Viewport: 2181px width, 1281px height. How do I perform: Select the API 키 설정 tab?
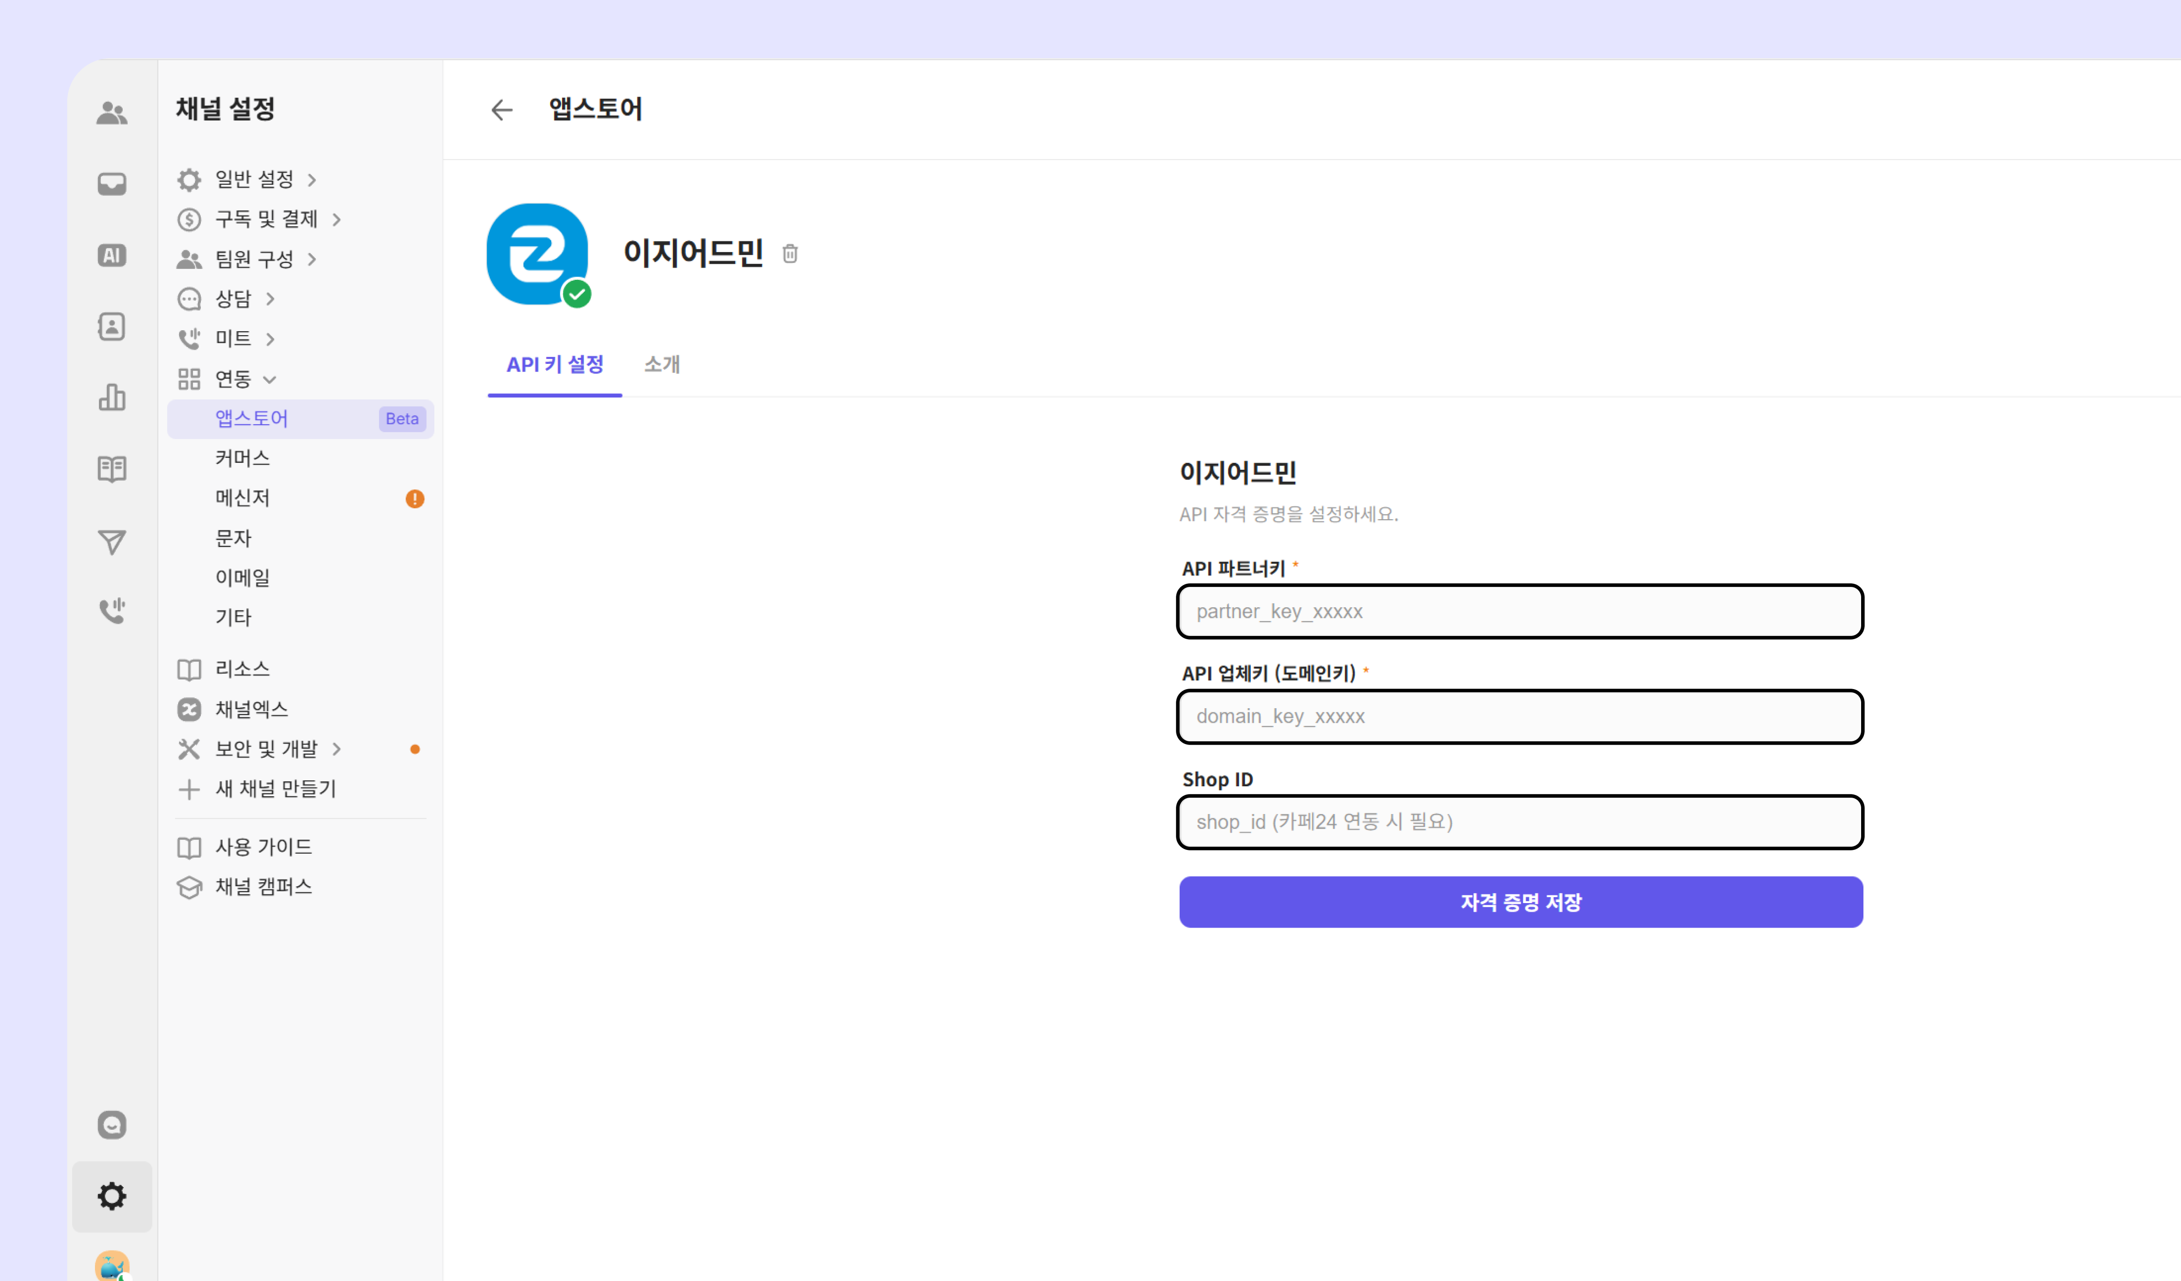(555, 364)
